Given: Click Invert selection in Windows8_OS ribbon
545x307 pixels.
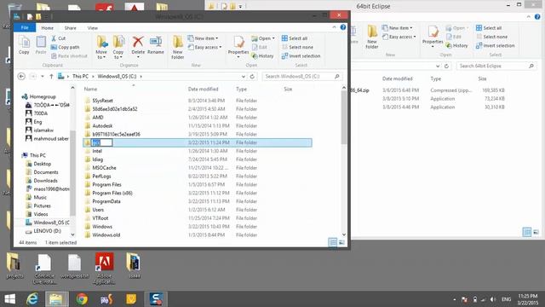Looking at the screenshot, I should click(301, 55).
